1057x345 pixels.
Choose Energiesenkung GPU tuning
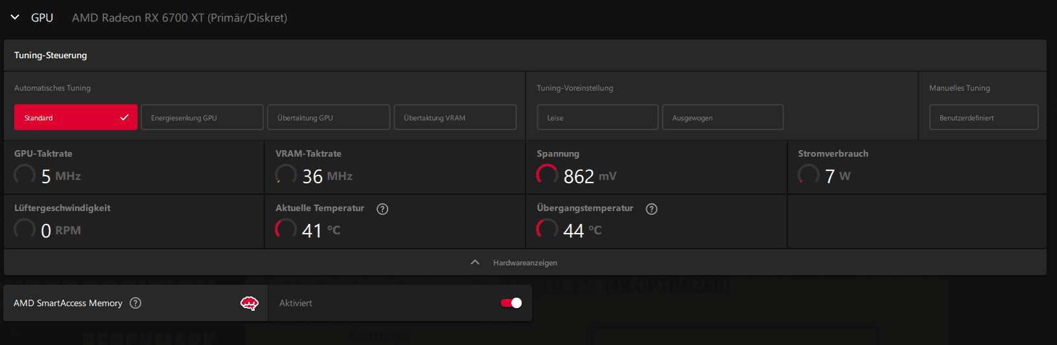(202, 117)
